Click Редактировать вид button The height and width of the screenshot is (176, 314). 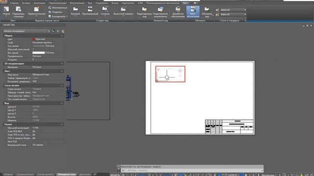click(x=144, y=12)
